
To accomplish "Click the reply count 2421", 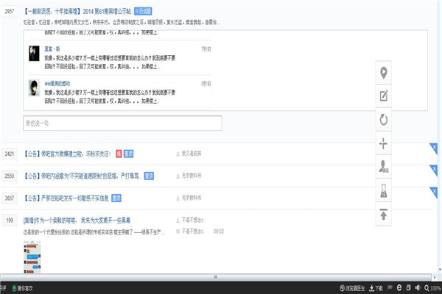I will 10,154.
